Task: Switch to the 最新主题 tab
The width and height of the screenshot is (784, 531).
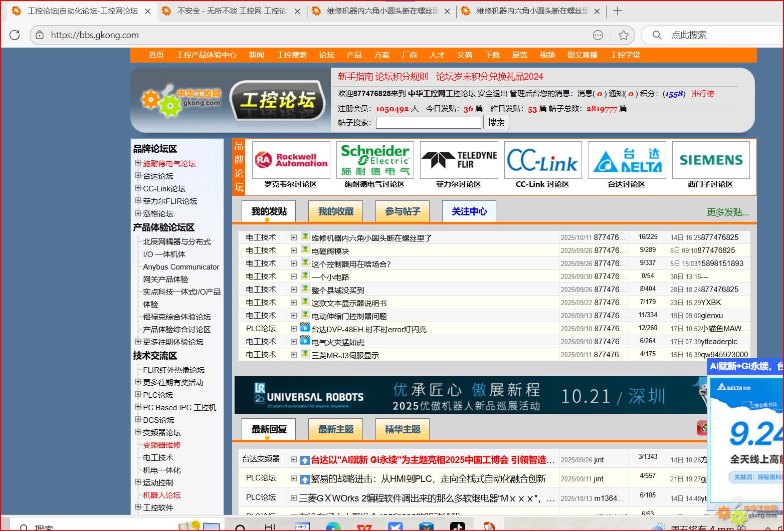Action: 336,429
